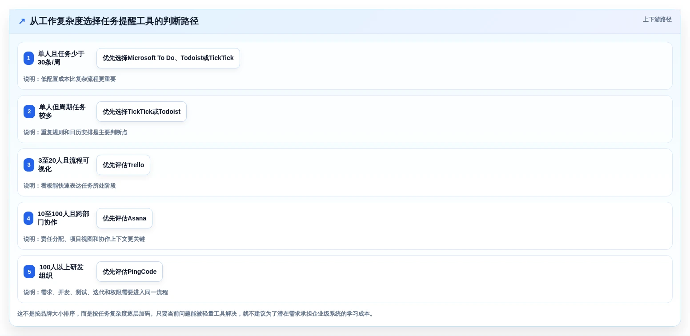This screenshot has height=336, width=690.
Task: Click the step 3 number badge
Action: 29,165
